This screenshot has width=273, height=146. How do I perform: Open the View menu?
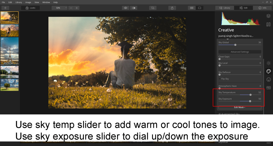pyautogui.click(x=37, y=2)
